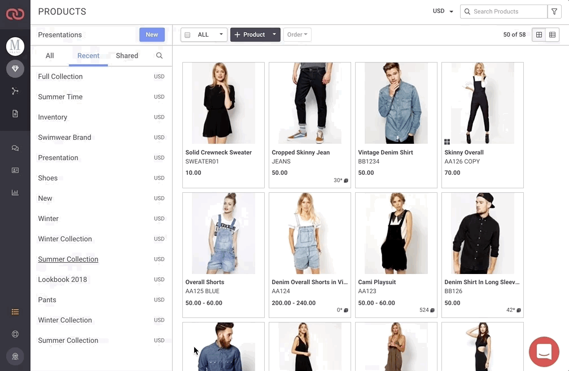Open the Order dropdown
The width and height of the screenshot is (569, 371).
tap(297, 35)
